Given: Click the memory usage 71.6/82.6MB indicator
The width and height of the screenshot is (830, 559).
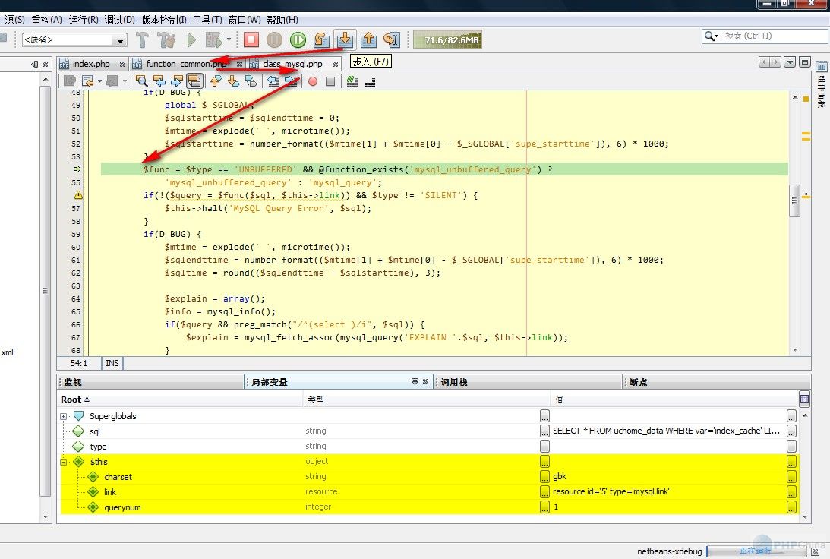Looking at the screenshot, I should (x=447, y=39).
